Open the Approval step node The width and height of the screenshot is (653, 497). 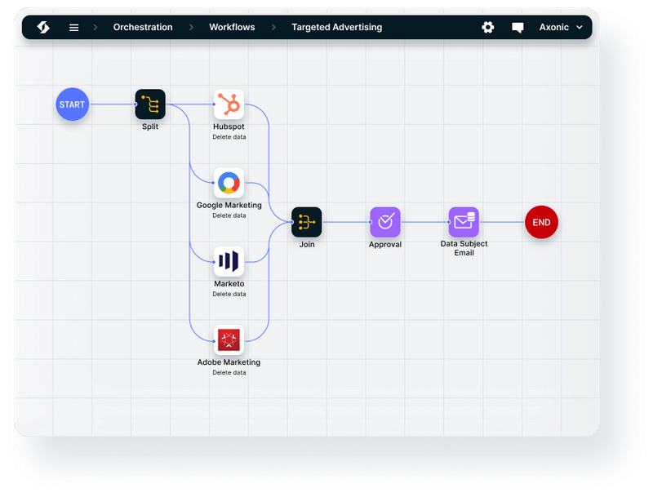[385, 222]
